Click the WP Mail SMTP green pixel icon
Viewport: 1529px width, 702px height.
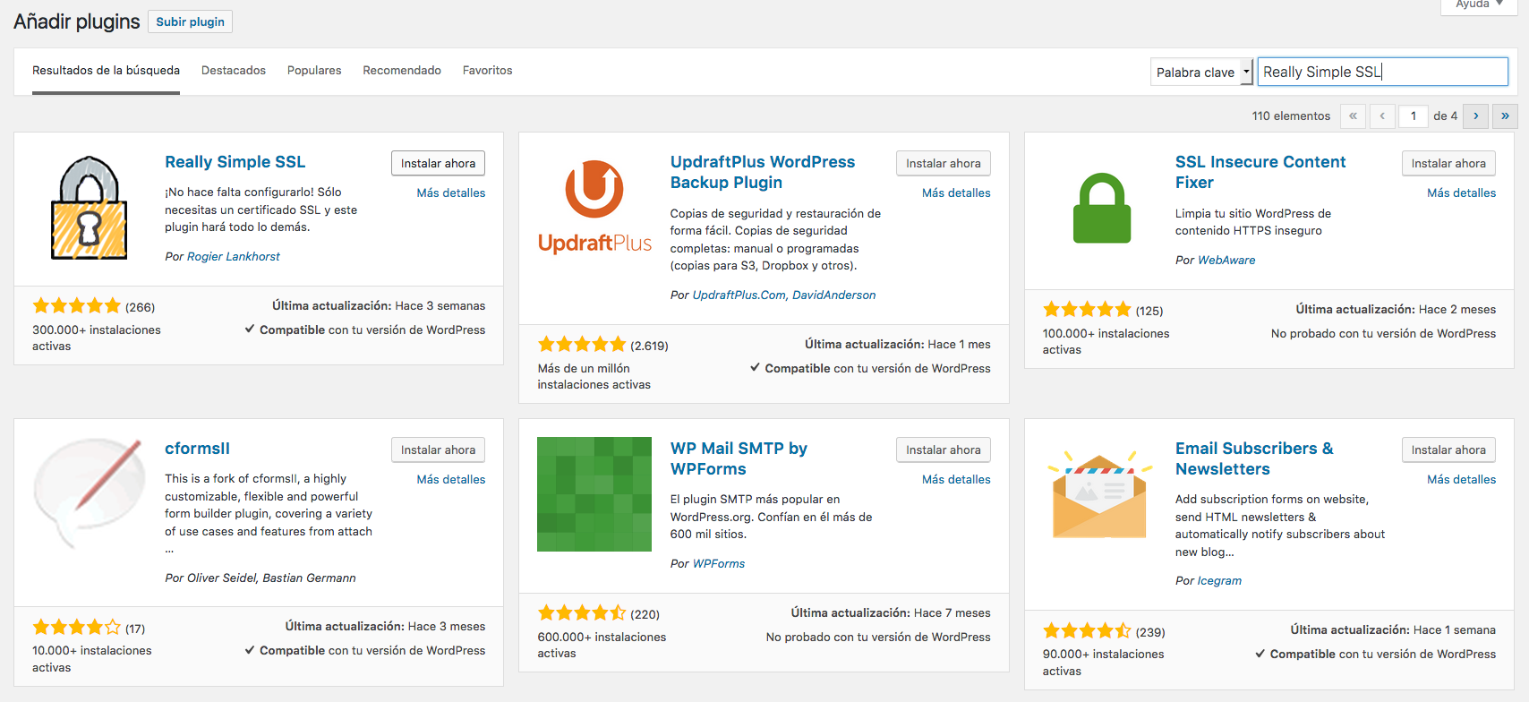pyautogui.click(x=594, y=494)
